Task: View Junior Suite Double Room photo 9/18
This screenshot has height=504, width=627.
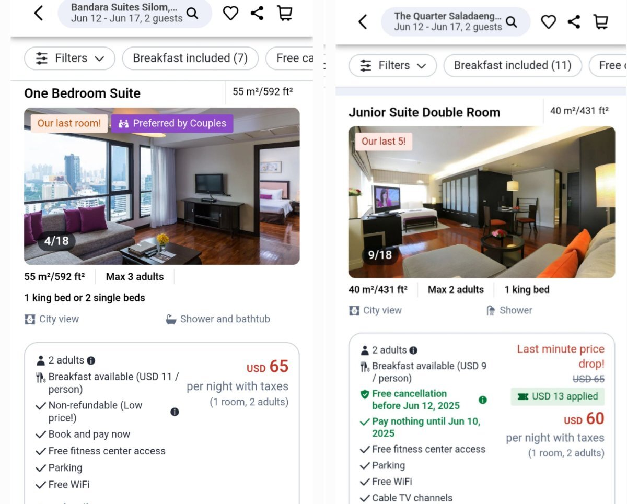Action: click(482, 202)
